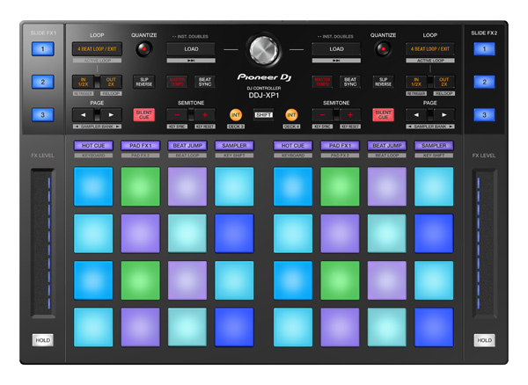528x385 pixels.
Task: Lower the key with left SEMITONE minus
Action: coord(177,114)
